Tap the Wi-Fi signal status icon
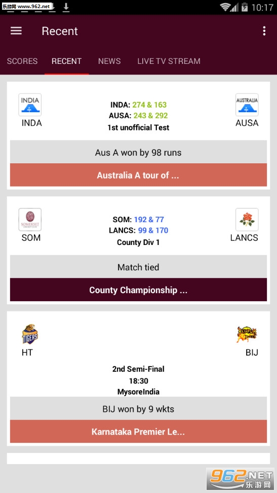Viewport: 277px width, 493px height. click(226, 7)
